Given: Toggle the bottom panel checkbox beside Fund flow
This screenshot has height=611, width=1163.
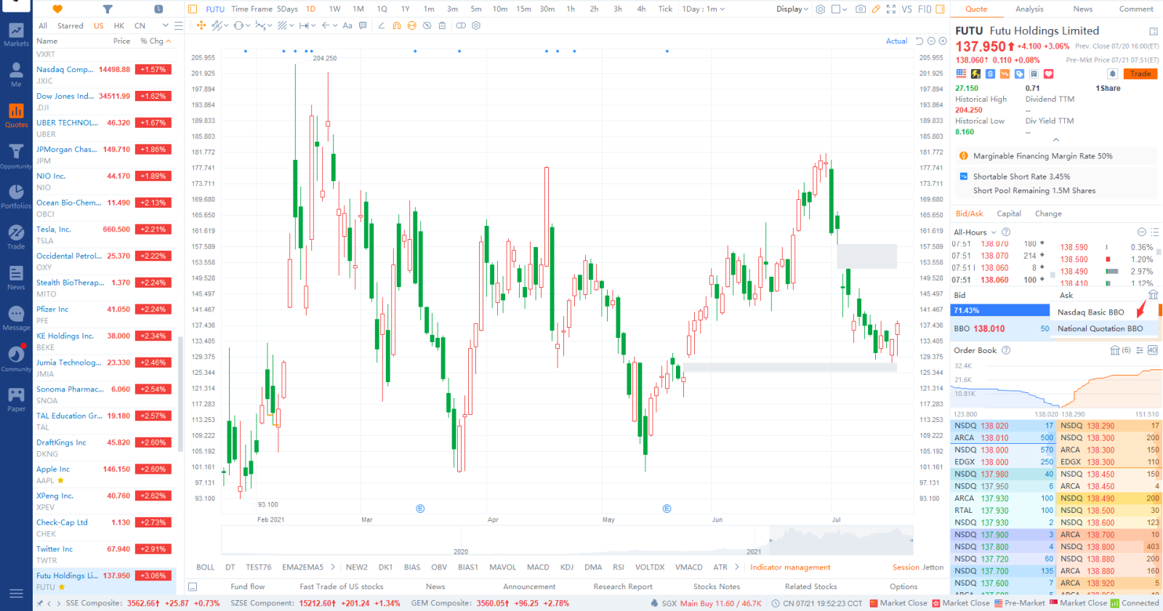Looking at the screenshot, I should click(193, 587).
